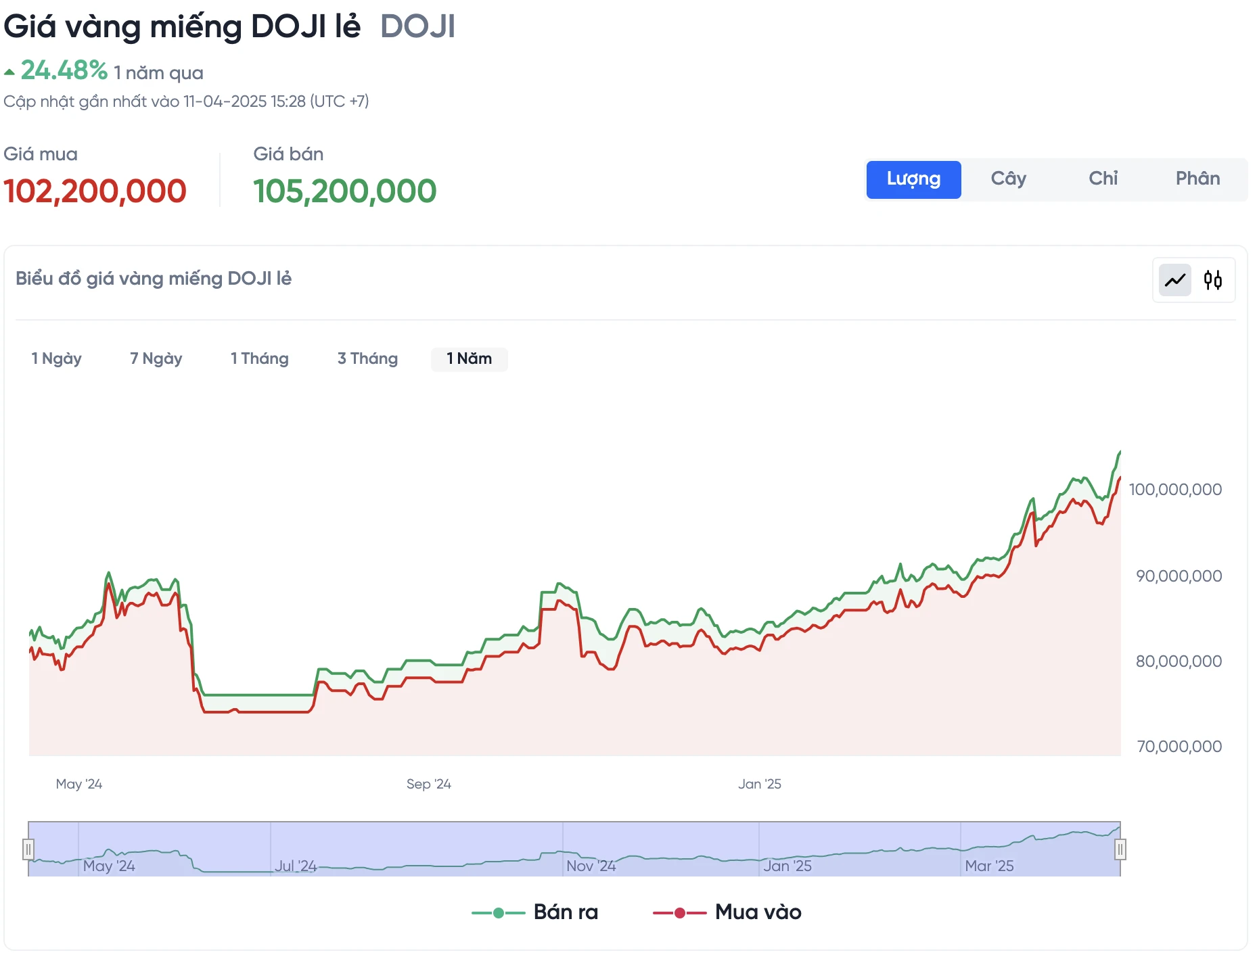1257x959 pixels.
Task: Click 'Nov '24' in the mini navigator
Action: tap(591, 865)
